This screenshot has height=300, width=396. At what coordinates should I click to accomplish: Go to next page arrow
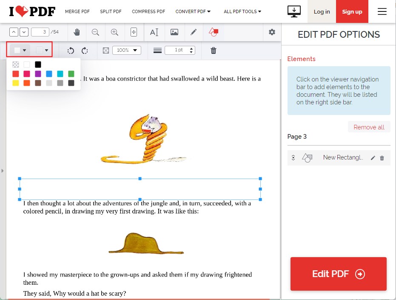24,32
